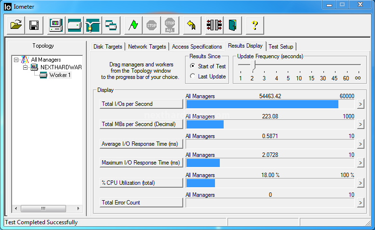Screen dimensions: 375x230
Task: Click Maximum I/O Response Time progress bar
Action: (270, 163)
